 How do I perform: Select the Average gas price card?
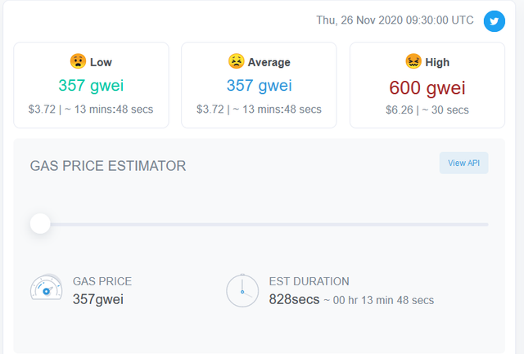click(259, 85)
